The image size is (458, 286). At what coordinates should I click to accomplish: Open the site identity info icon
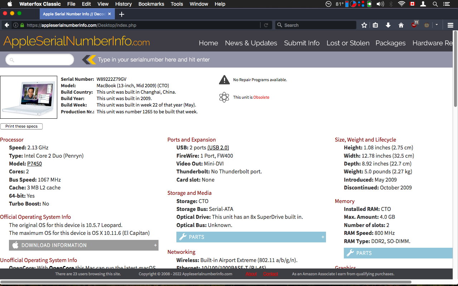coord(16,25)
